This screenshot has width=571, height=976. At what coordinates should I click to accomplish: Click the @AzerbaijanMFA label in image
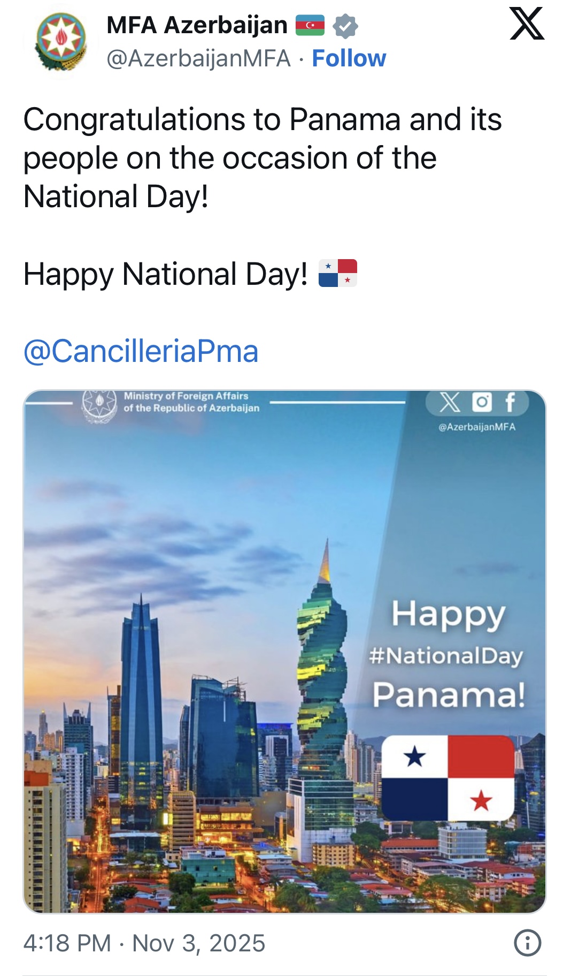coord(477,427)
